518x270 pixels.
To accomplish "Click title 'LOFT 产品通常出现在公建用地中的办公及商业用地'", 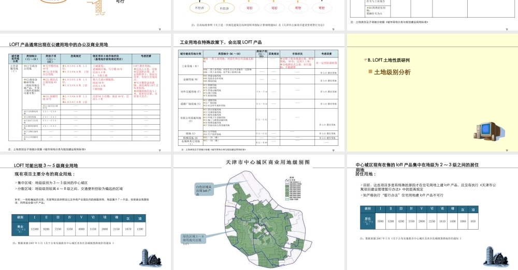I will click(59, 44).
